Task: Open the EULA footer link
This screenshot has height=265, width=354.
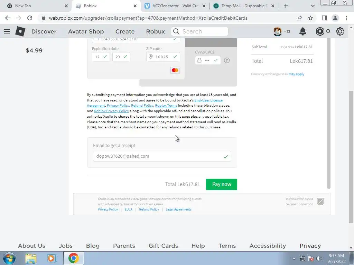Action: pos(129,209)
